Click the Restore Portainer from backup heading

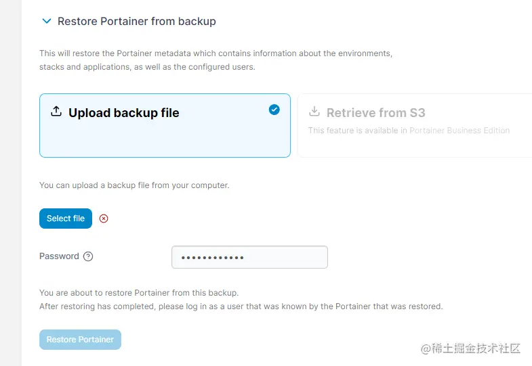click(136, 22)
